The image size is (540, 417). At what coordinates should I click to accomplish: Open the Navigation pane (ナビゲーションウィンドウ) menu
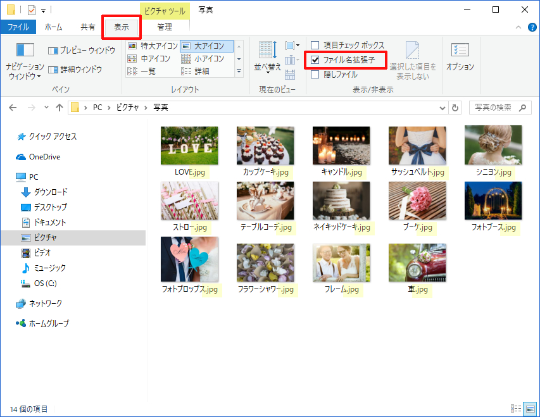25,61
